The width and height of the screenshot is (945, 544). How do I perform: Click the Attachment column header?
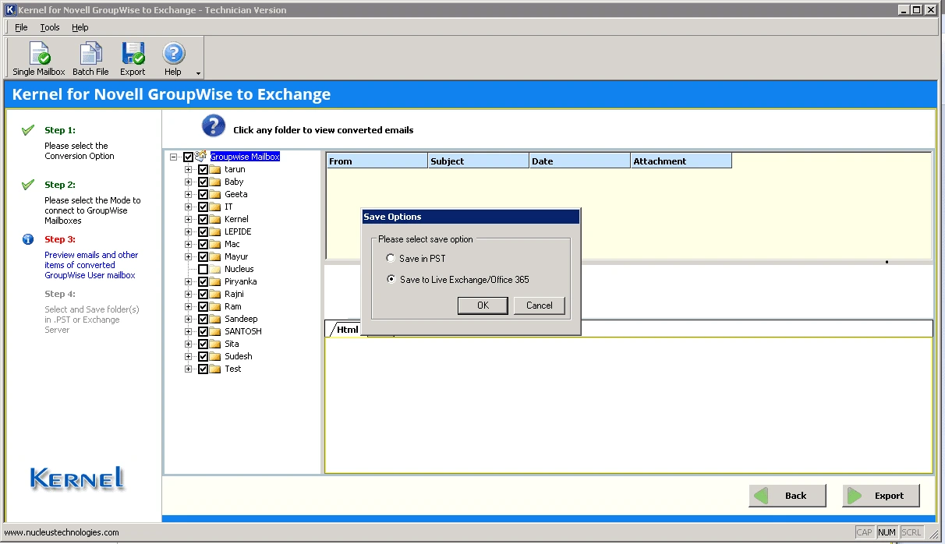(681, 161)
